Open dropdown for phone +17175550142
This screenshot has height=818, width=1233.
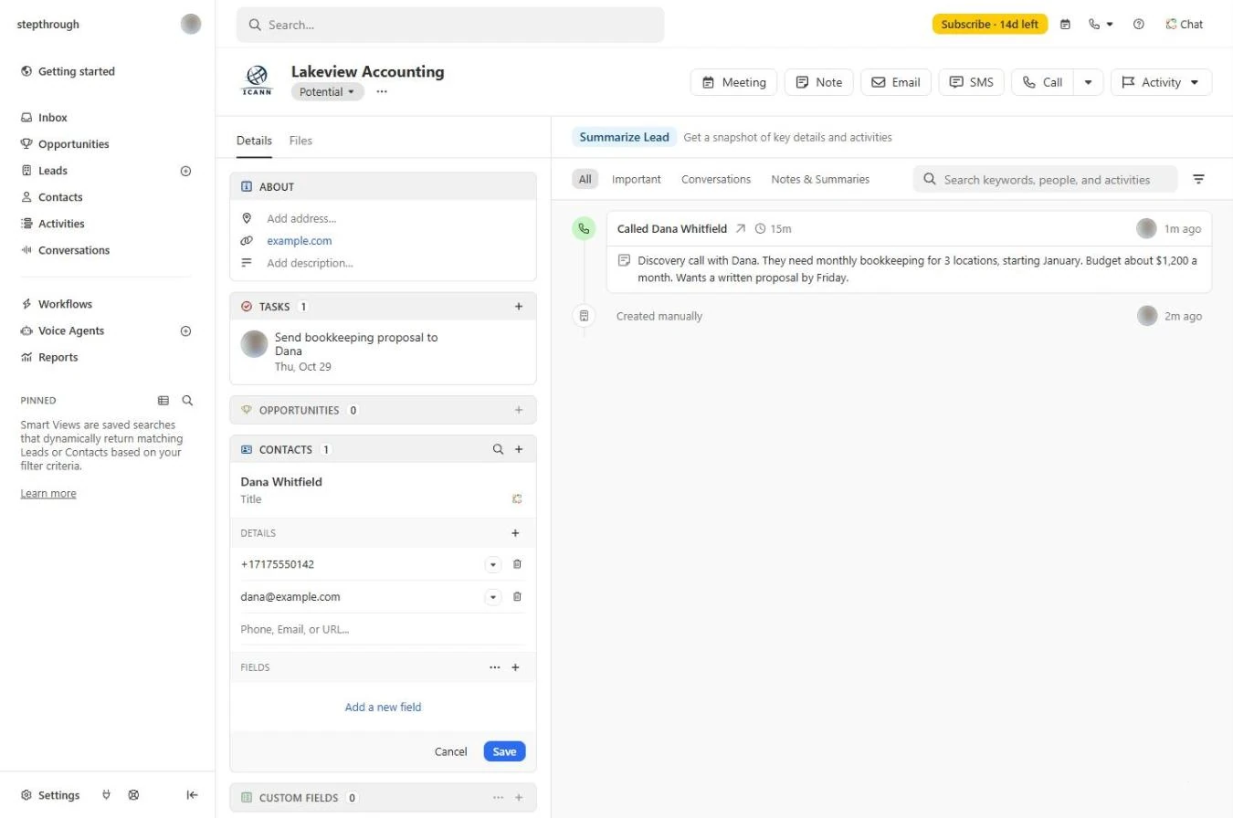493,565
